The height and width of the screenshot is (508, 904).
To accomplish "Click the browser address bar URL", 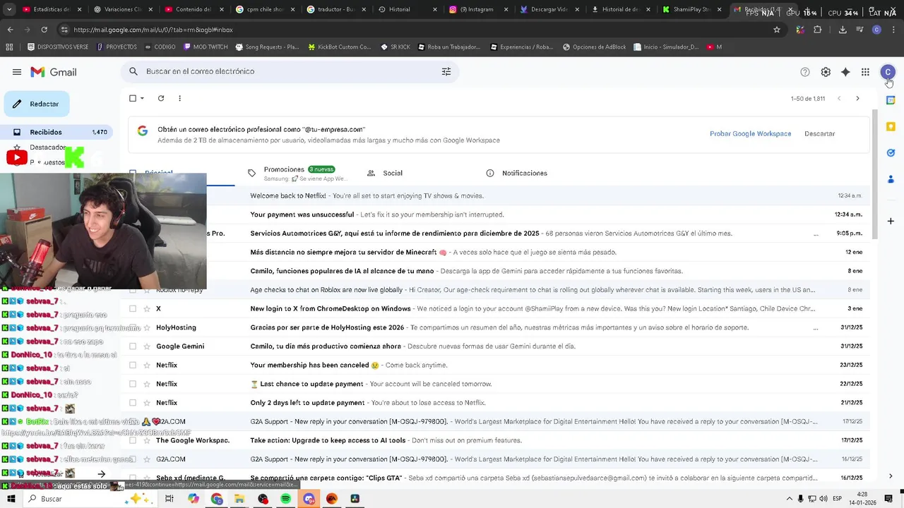I will click(x=153, y=30).
